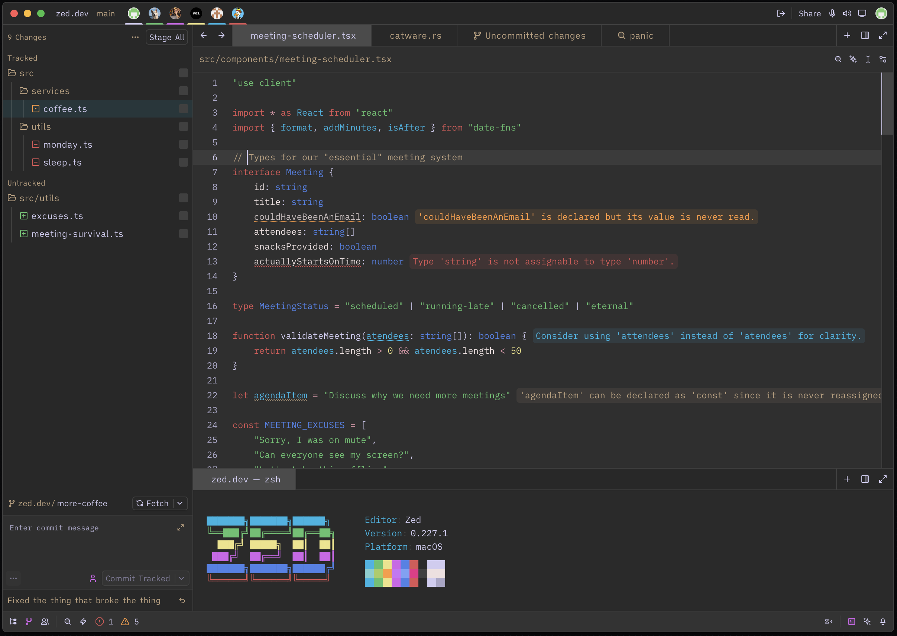
Task: Split the editor pane
Action: 865,36
